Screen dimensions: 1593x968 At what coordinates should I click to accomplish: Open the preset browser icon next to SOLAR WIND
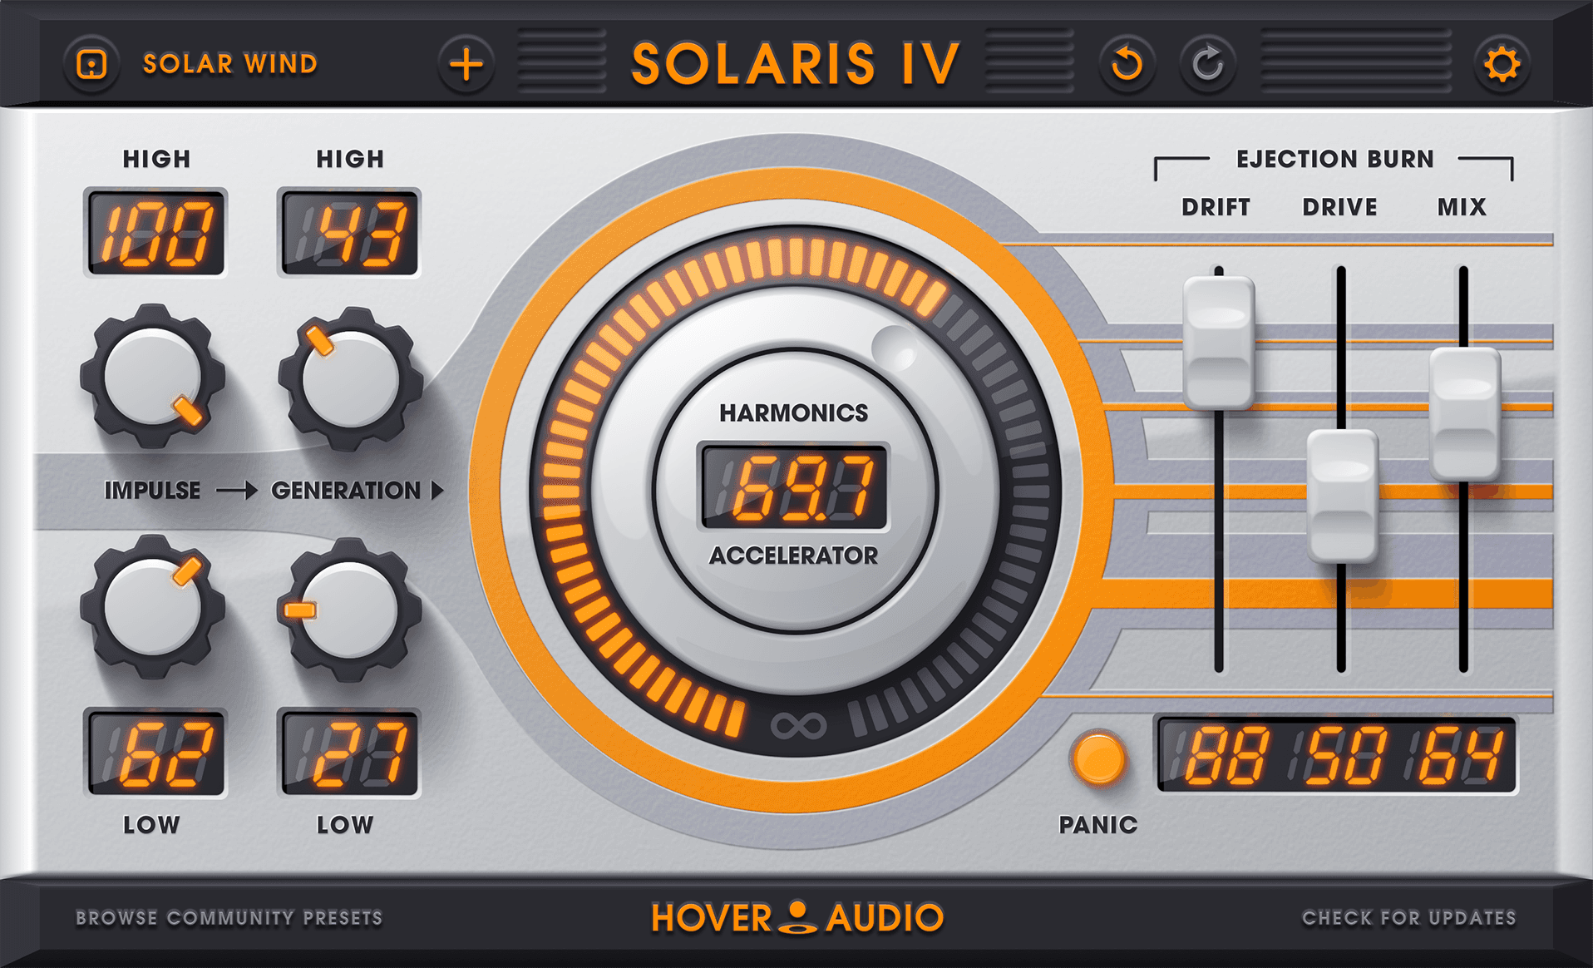91,63
